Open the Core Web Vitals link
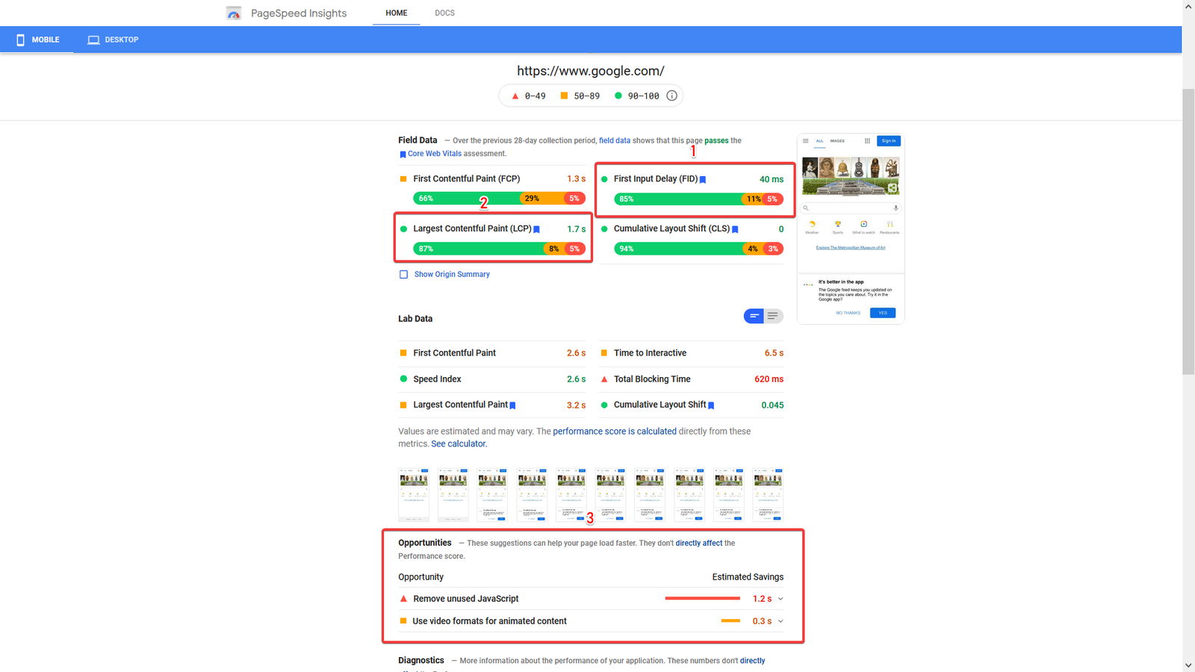 (x=435, y=154)
